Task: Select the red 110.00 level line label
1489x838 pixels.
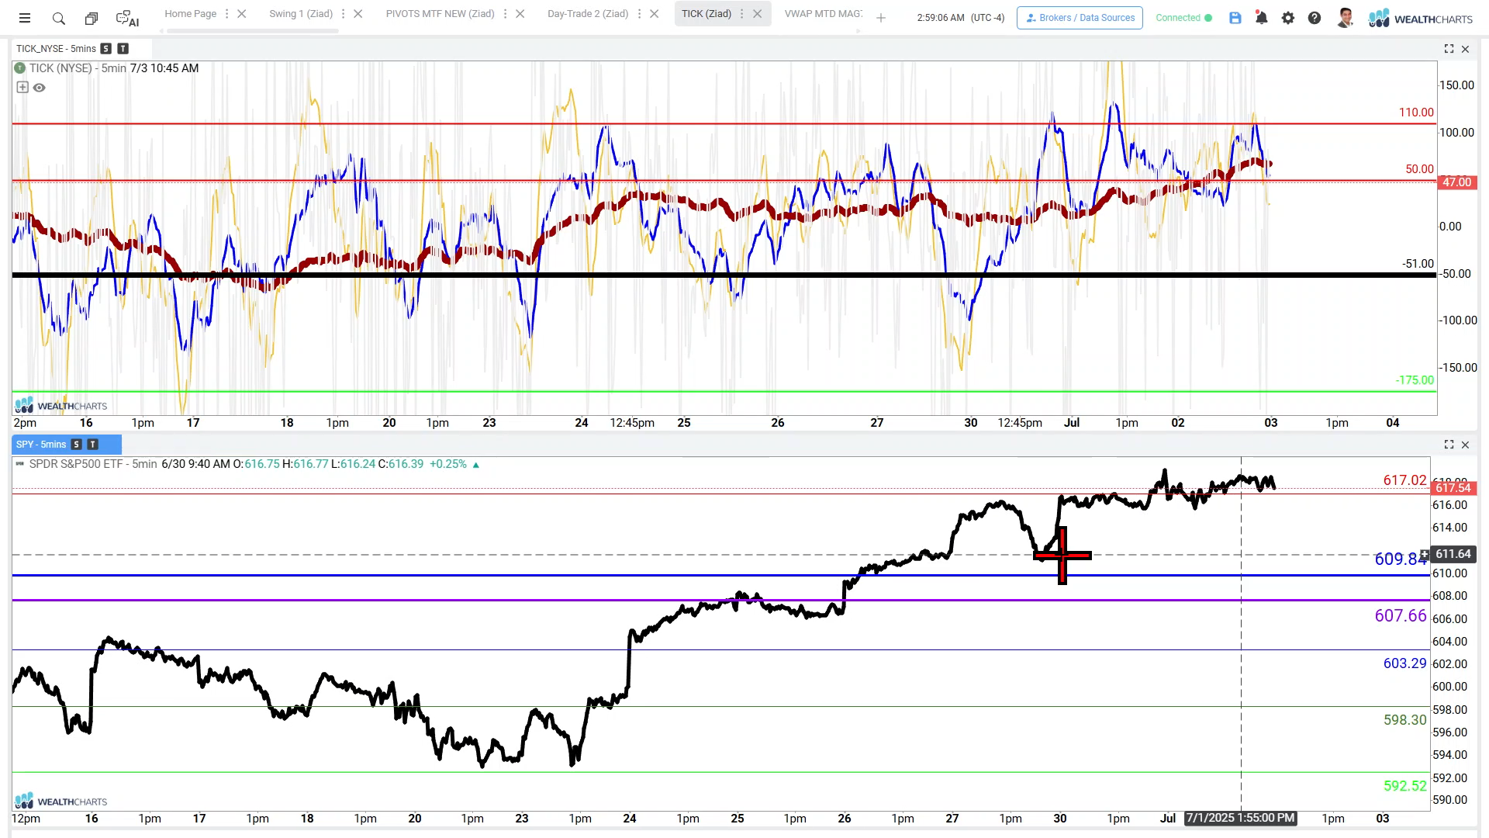Action: coord(1416,113)
